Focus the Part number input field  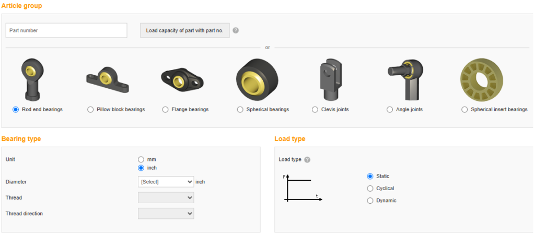point(66,30)
